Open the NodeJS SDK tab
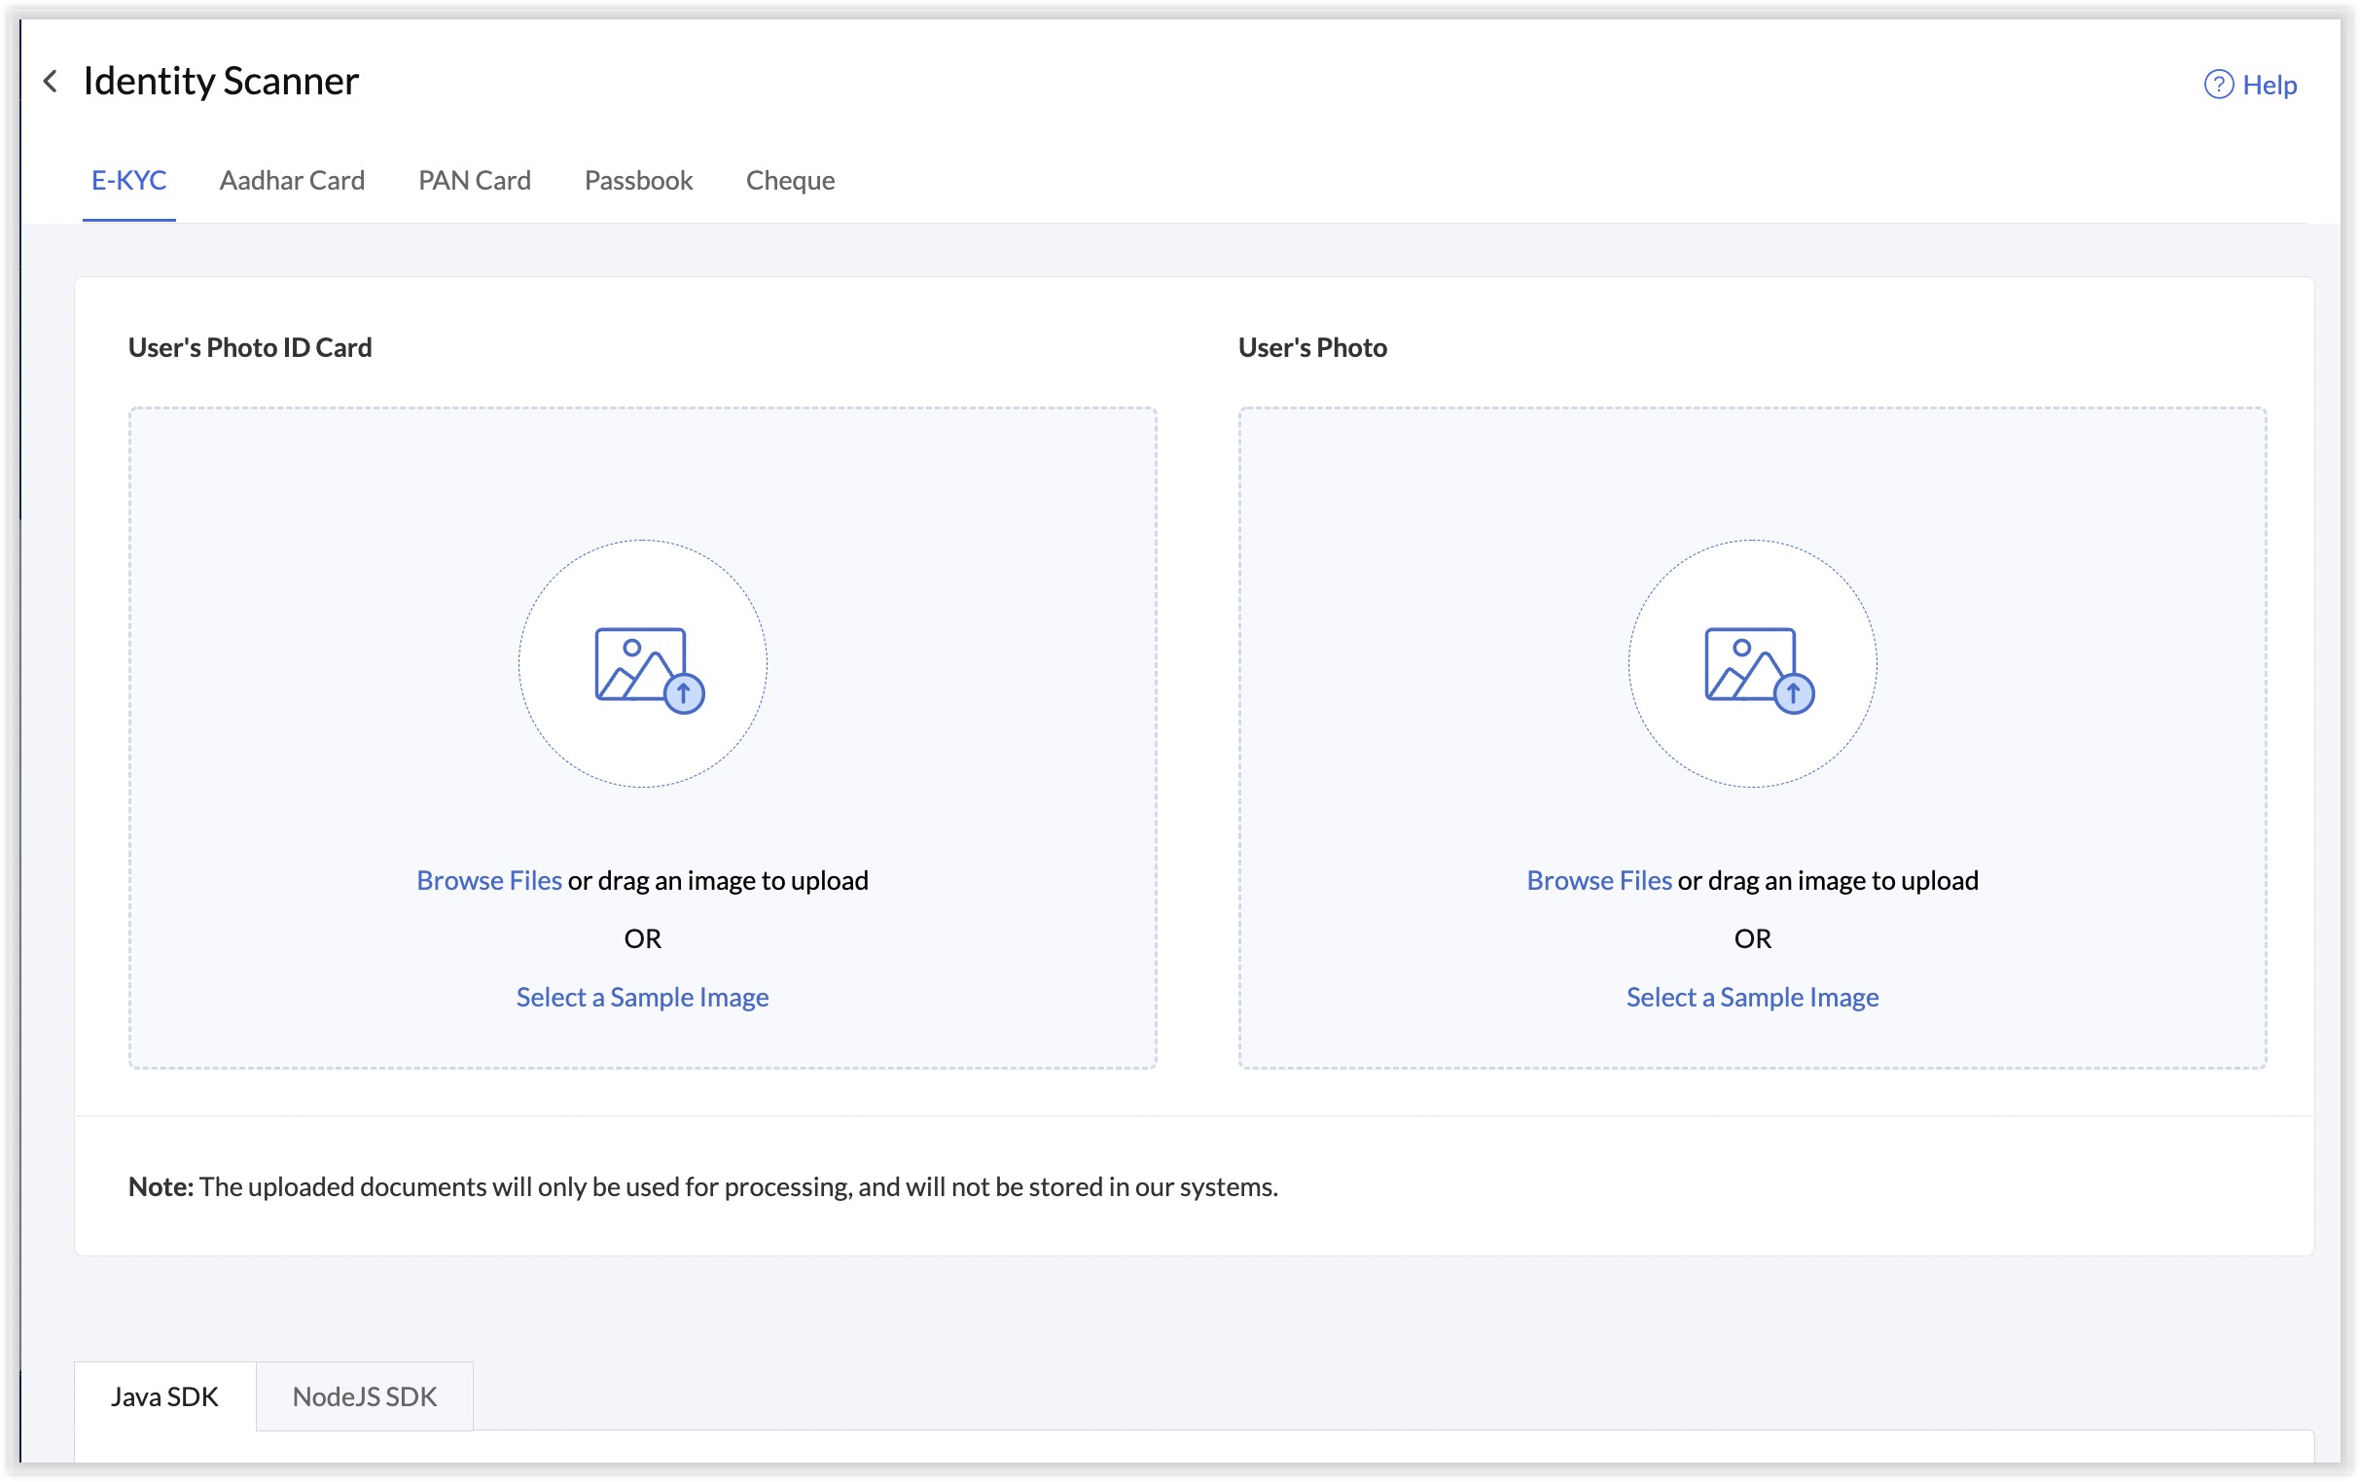Viewport: 2360px width, 1482px height. [365, 1396]
